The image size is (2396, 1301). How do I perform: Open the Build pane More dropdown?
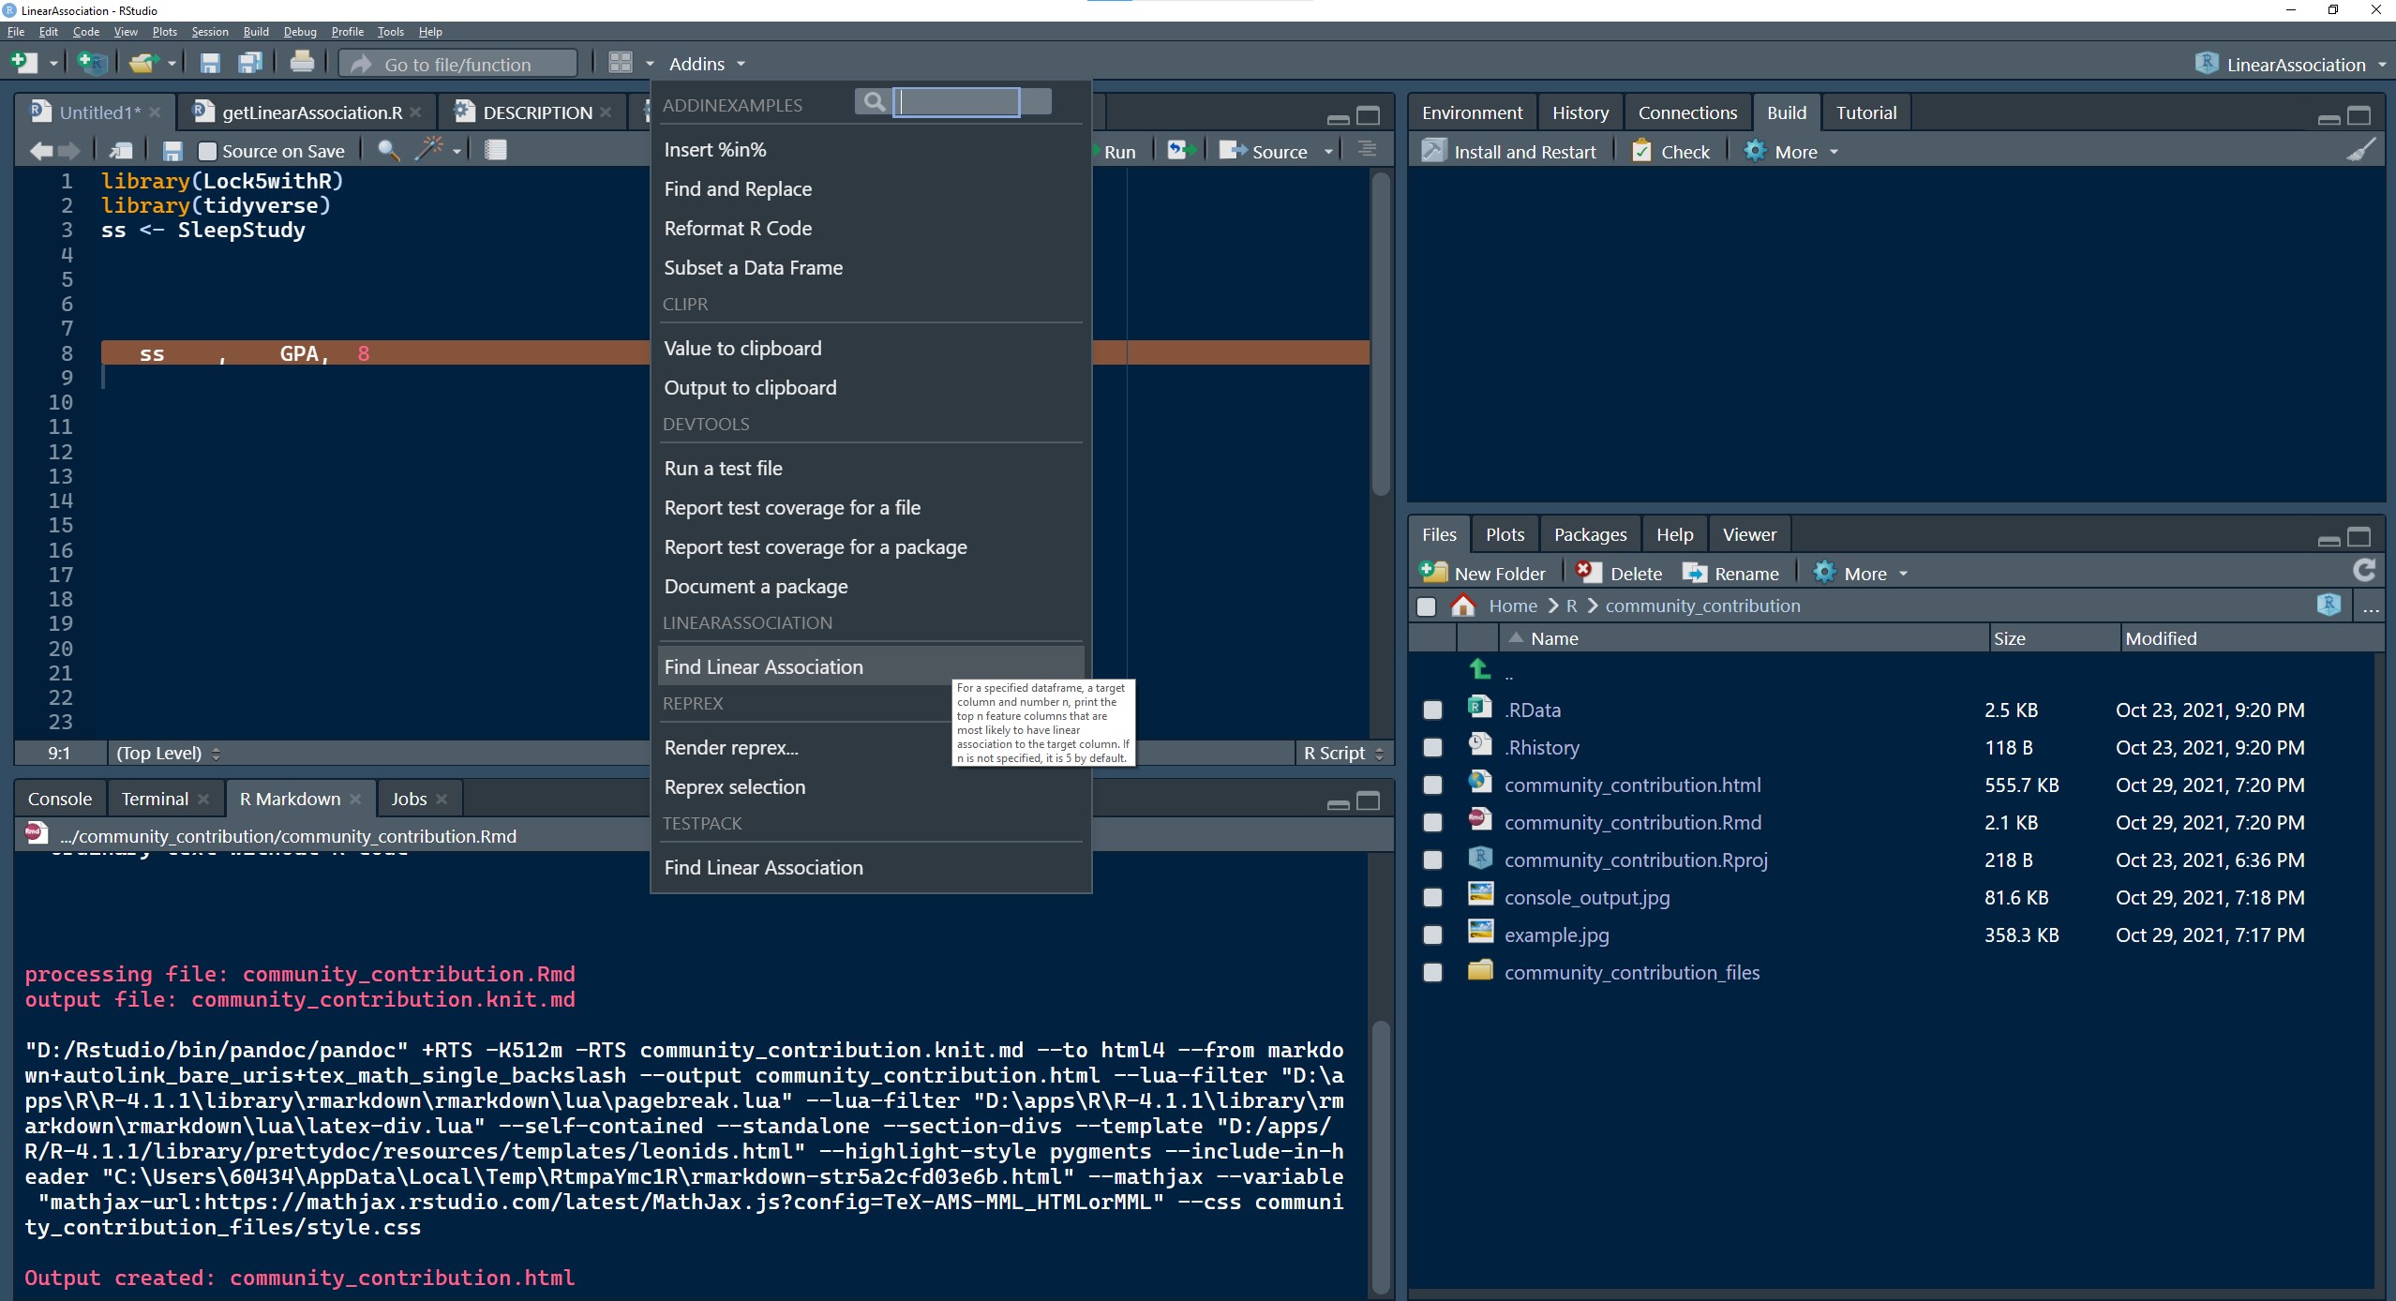1791,152
